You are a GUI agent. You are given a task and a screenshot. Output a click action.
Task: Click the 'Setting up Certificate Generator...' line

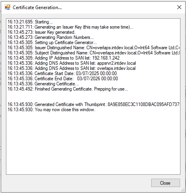[x=52, y=42]
